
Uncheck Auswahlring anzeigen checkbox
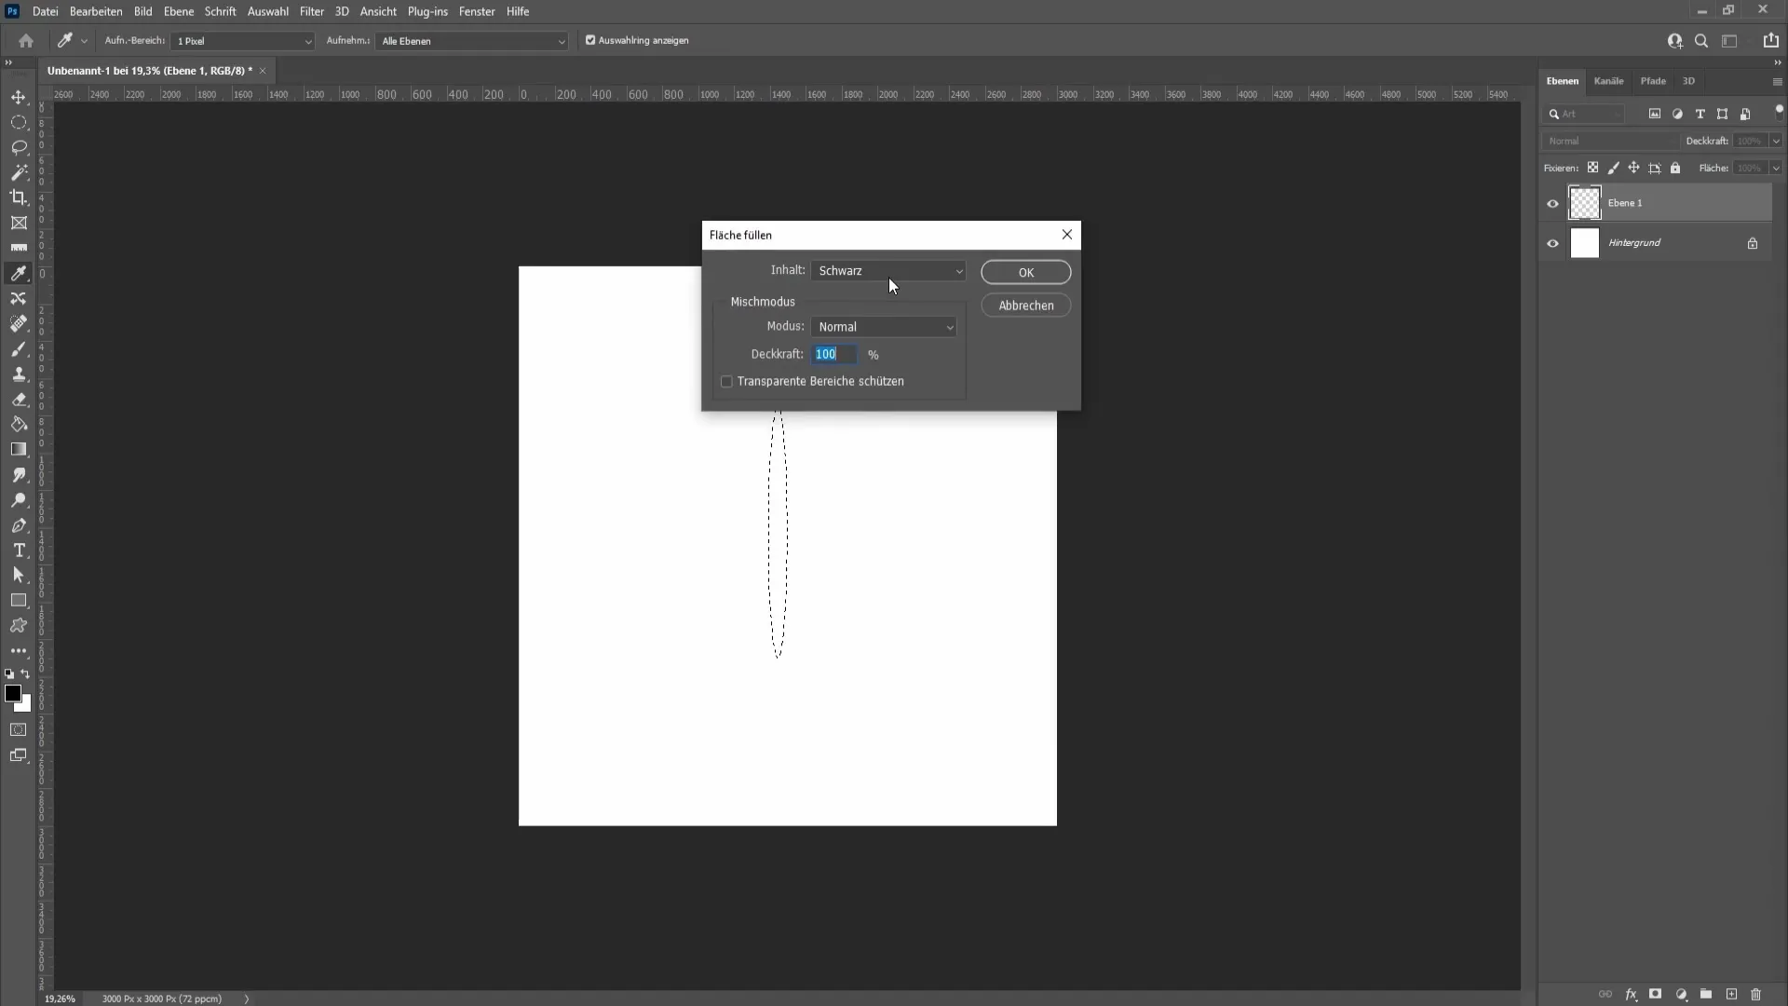point(590,41)
